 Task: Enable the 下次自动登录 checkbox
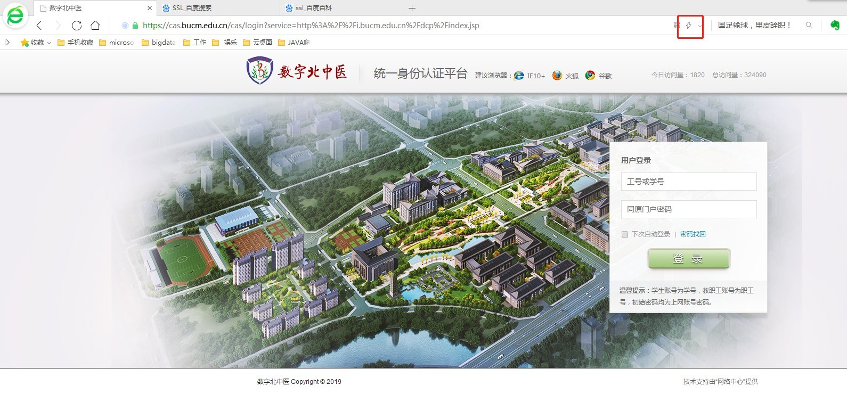625,234
